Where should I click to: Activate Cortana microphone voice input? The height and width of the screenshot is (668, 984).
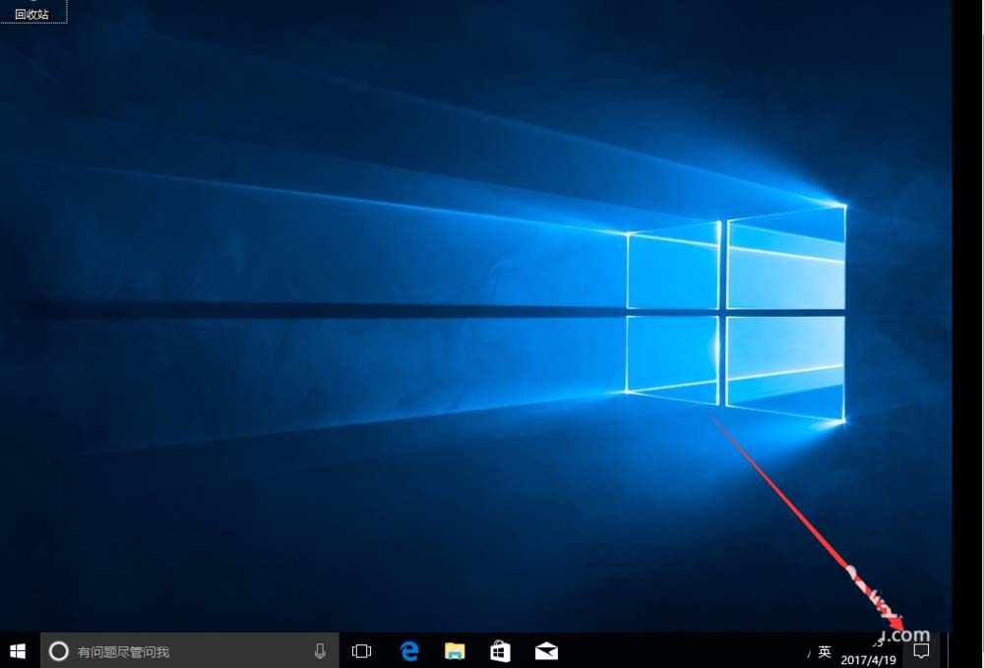click(x=320, y=650)
